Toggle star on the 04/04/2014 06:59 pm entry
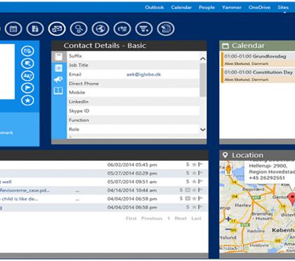The height and width of the screenshot is (261, 295). [194, 199]
